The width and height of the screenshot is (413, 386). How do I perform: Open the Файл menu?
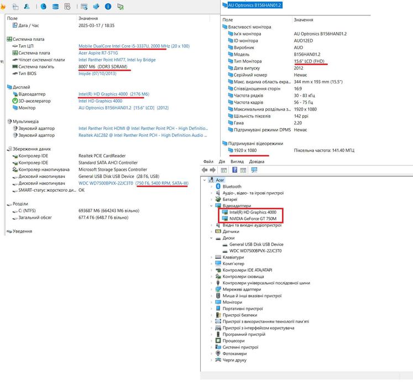pyautogui.click(x=208, y=162)
